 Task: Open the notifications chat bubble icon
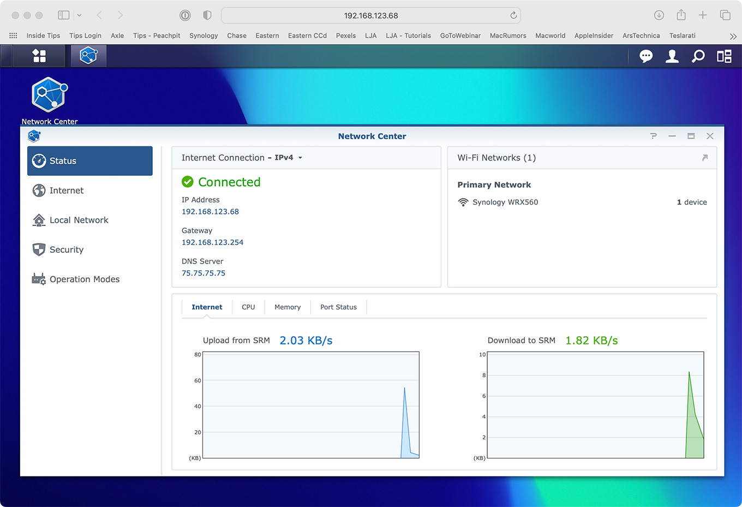[x=646, y=56]
